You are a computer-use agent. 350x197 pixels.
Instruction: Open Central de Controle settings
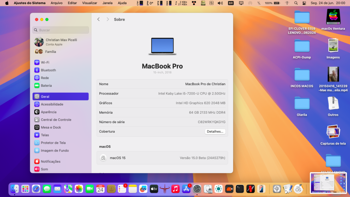pos(61,120)
